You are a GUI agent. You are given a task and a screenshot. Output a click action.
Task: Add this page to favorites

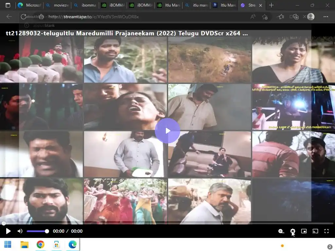tap(265, 17)
